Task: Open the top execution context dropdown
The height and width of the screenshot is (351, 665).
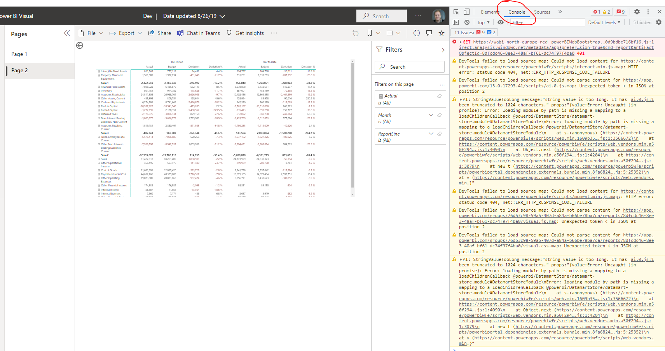Action: (483, 22)
